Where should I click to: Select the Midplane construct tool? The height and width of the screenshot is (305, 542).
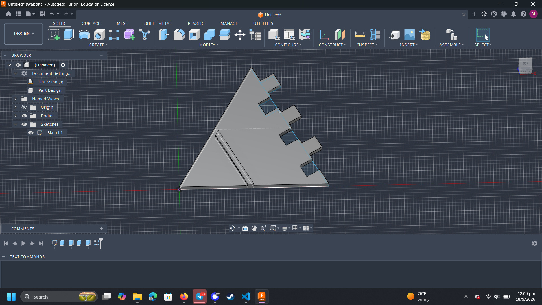pyautogui.click(x=340, y=35)
